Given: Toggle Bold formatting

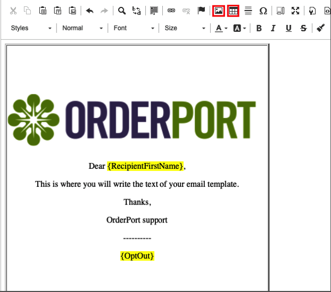Looking at the screenshot, I should pyautogui.click(x=259, y=28).
